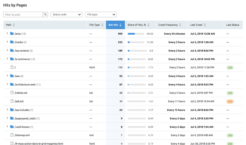Expand the /media folder row

click(7, 42)
